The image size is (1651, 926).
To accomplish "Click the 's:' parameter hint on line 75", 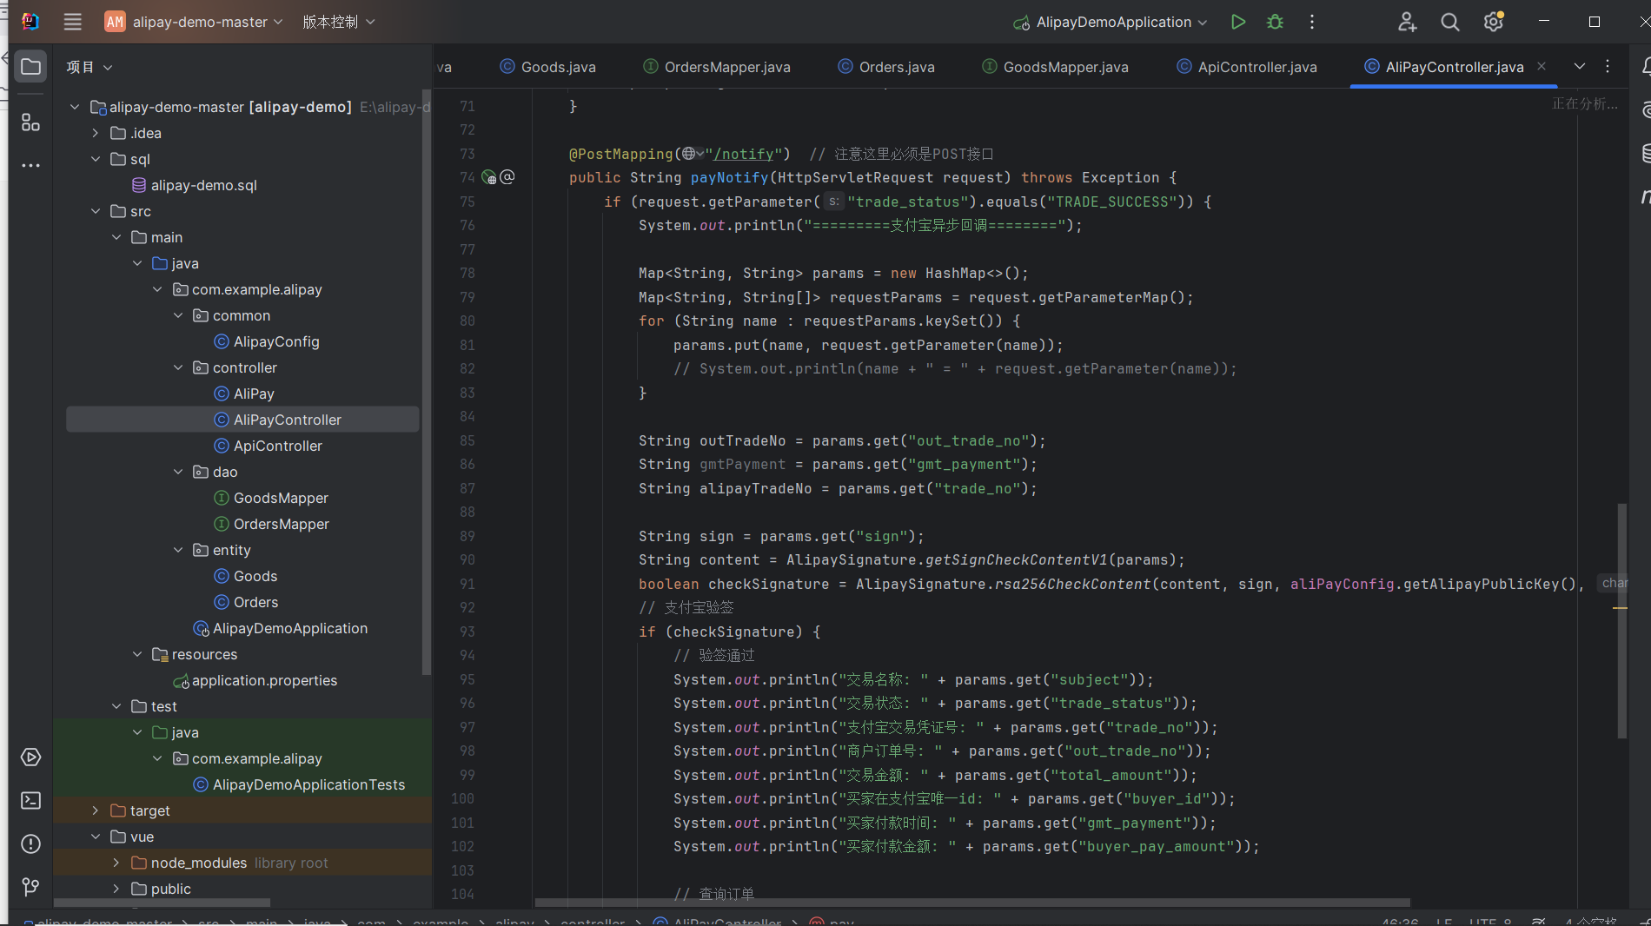I will pyautogui.click(x=833, y=202).
